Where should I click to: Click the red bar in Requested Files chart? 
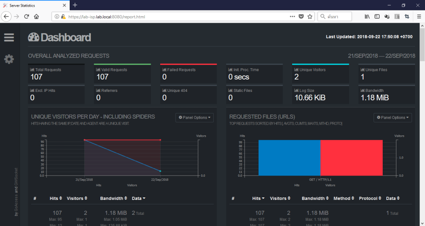click(x=351, y=158)
